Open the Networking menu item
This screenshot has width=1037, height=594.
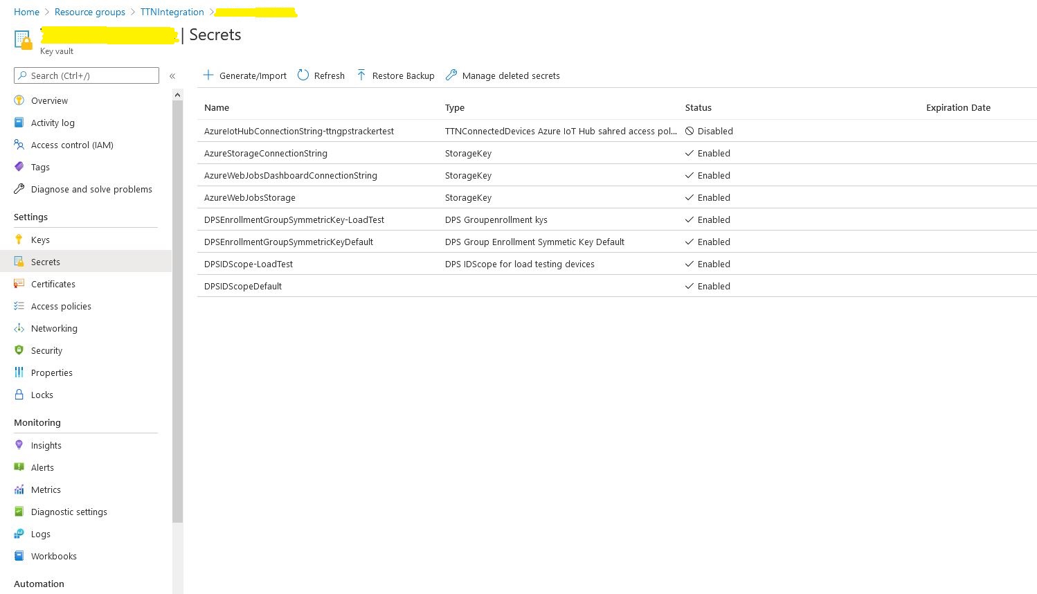pos(54,328)
